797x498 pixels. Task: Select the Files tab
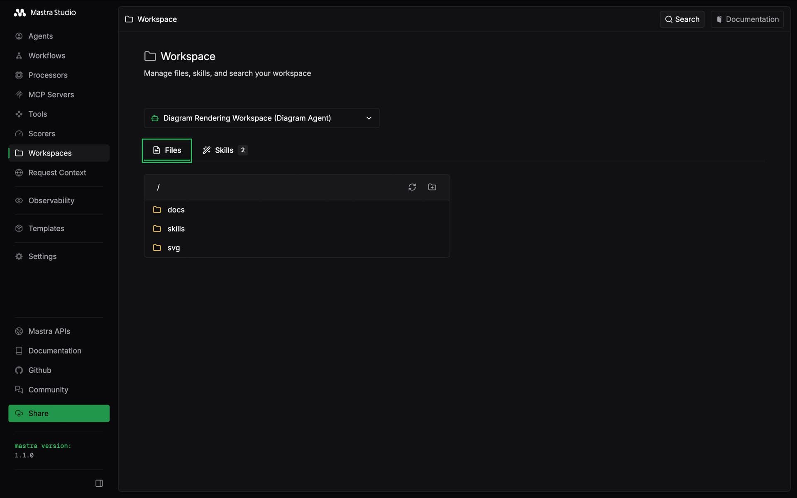coord(166,150)
